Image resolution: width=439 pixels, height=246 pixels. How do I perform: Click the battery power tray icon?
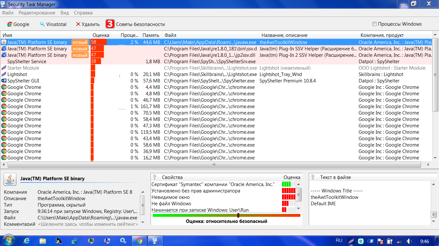tap(390, 241)
